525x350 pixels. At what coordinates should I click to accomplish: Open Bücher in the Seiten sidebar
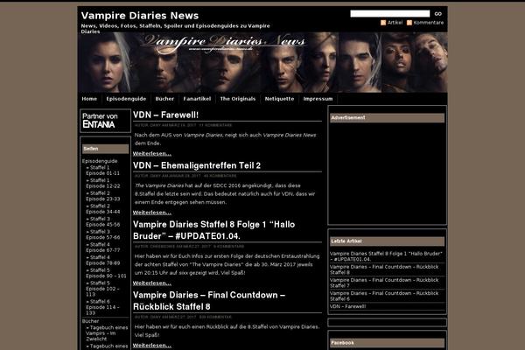pos(90,321)
